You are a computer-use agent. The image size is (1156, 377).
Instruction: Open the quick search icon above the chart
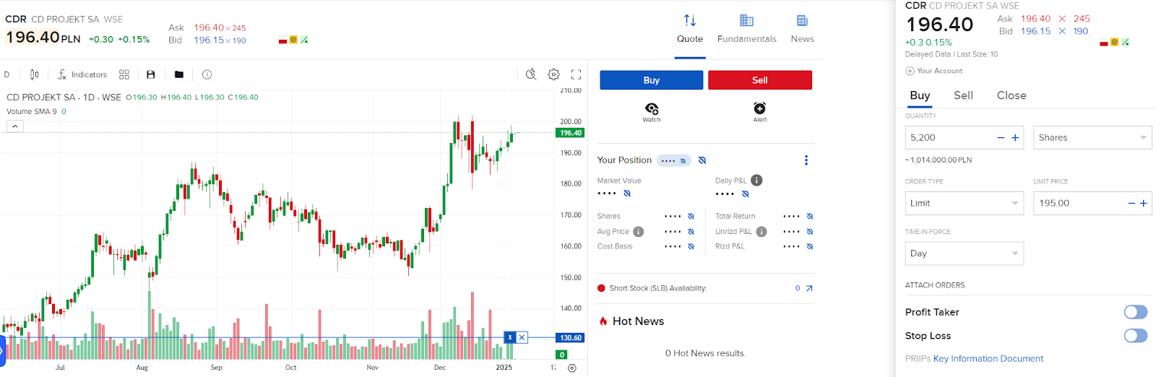[x=531, y=74]
